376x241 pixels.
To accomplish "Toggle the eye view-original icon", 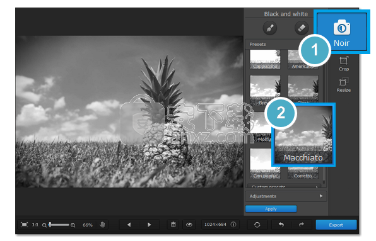I will click(189, 225).
